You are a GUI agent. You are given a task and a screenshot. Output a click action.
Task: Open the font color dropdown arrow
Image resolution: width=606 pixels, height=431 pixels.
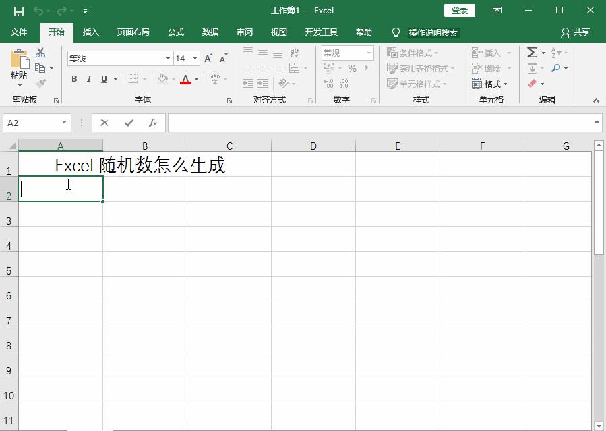196,79
